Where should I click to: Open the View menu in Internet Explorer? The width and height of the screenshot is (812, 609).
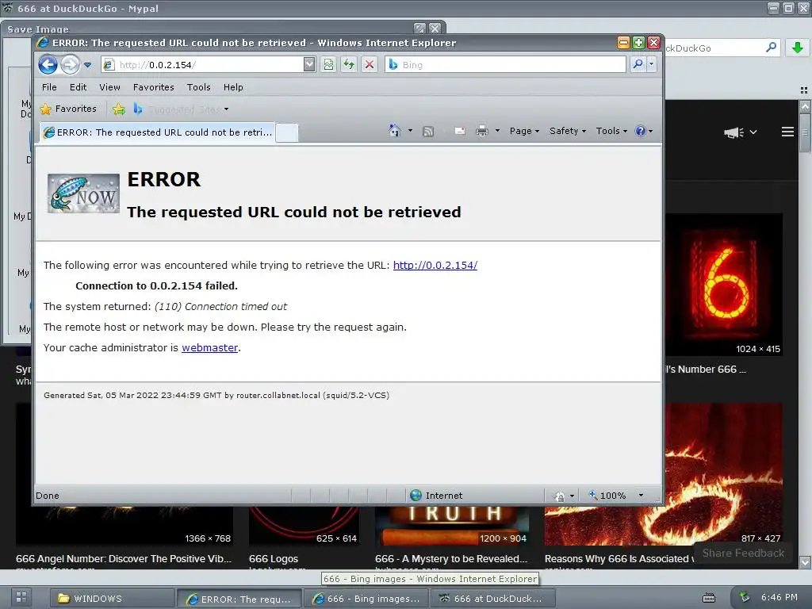click(x=109, y=87)
